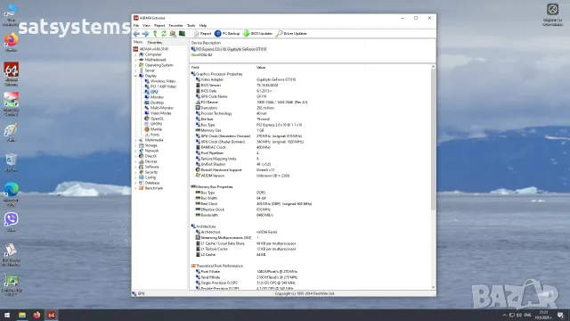Open the Firefox desktop shortcut
570x321 pixels.
pos(11,42)
